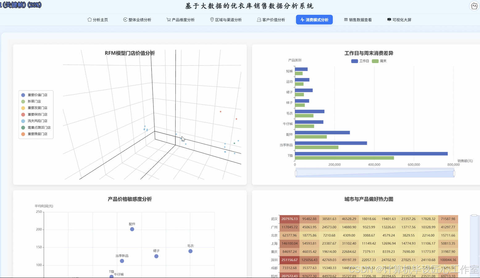The height and width of the screenshot is (278, 480).
Task: Open 区域与渠道分析 menu item
Action: click(226, 20)
